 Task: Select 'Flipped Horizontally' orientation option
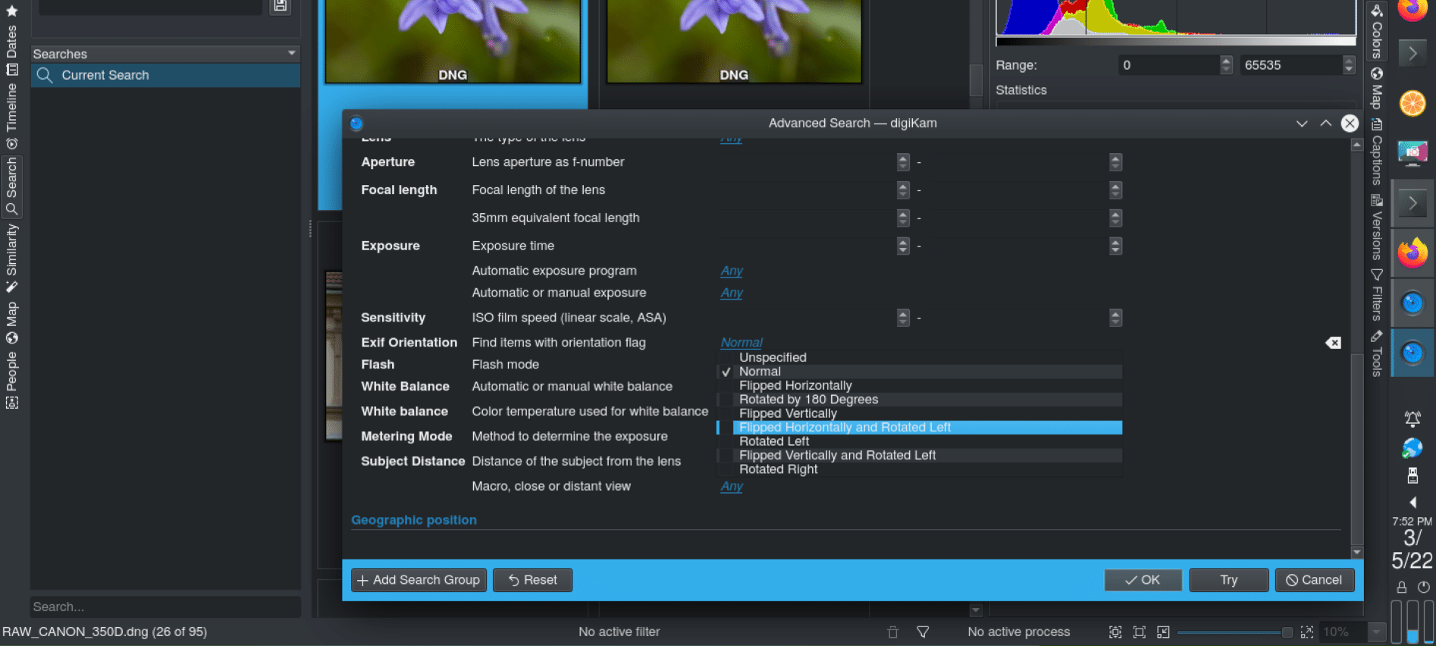(920, 385)
